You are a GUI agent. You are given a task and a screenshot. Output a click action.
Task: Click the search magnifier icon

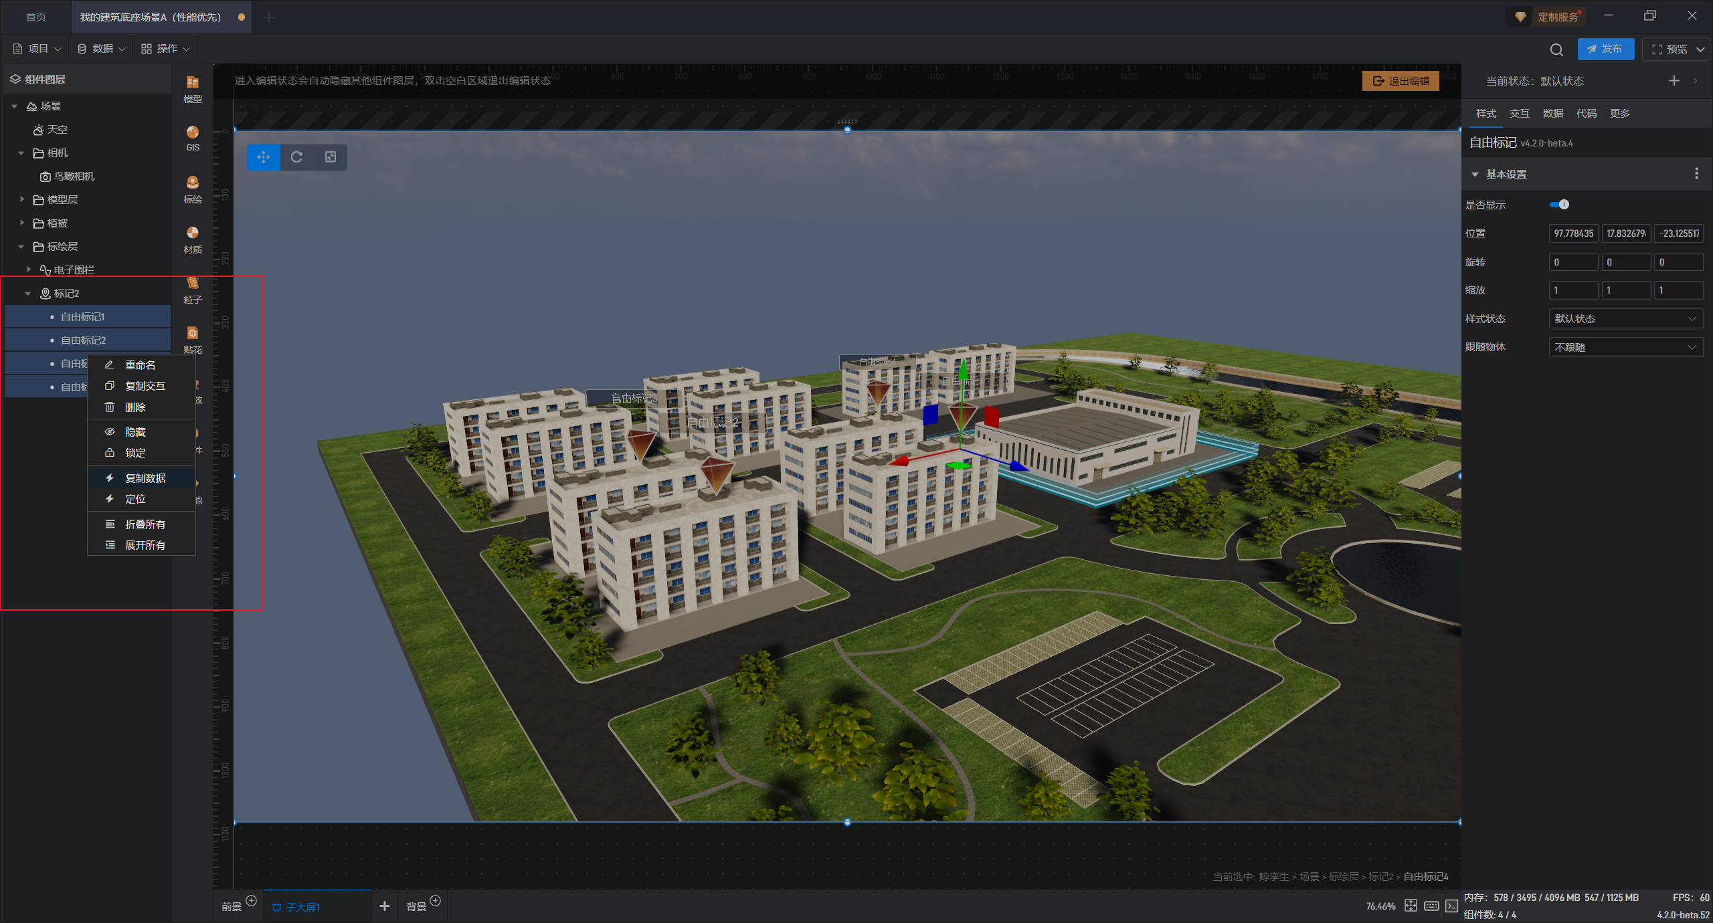coord(1556,49)
